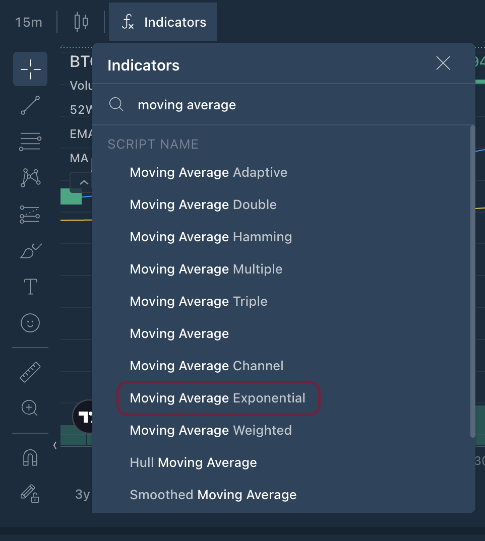Choose Hull Moving Average indicator

coord(193,462)
